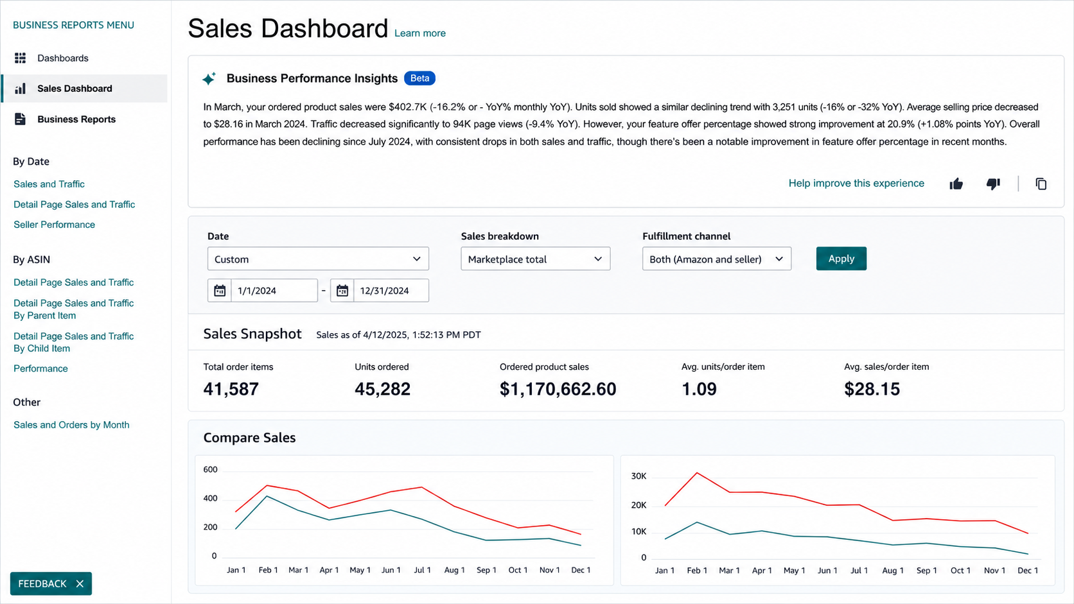Open Seller Performance report
1074x604 pixels.
coord(54,225)
